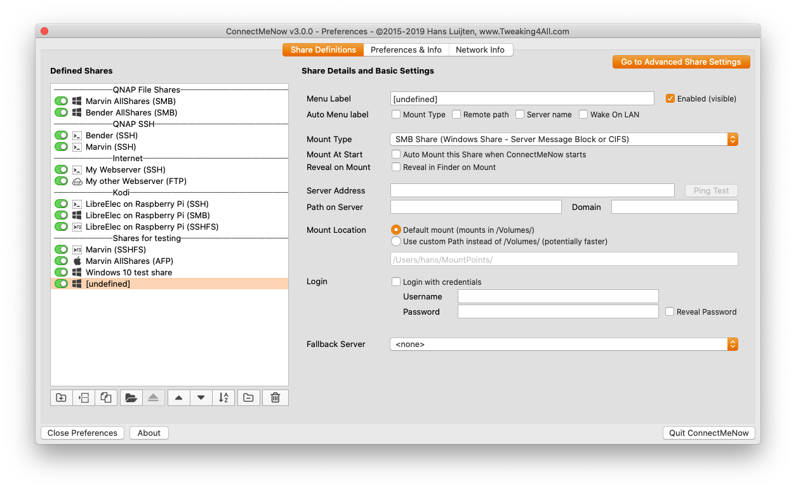
Task: Click terminal icon of Marvin (SSH)
Action: pos(77,147)
